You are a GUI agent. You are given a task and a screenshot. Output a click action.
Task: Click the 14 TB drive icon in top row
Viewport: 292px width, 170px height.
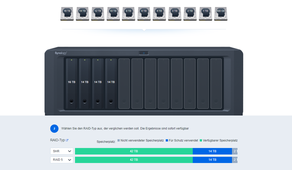click(82, 14)
